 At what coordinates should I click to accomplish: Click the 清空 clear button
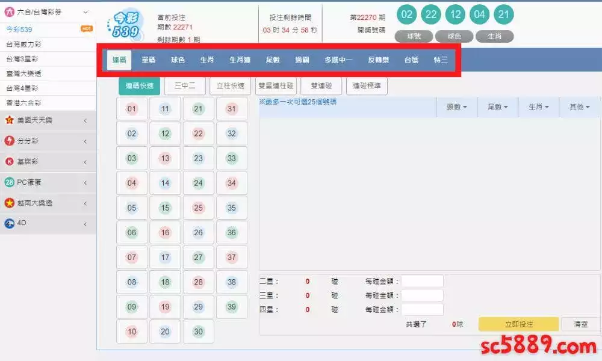[580, 324]
